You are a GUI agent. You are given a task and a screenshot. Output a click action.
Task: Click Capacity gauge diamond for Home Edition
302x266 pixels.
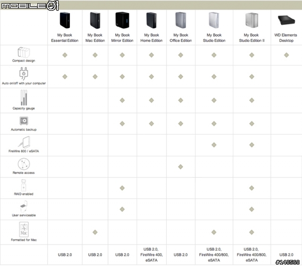(x=151, y=100)
